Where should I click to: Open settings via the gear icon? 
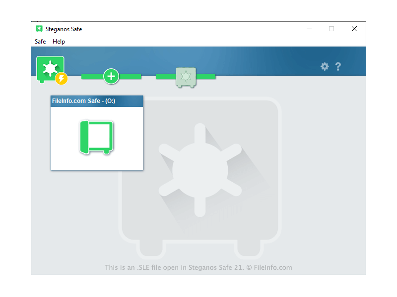pos(325,67)
